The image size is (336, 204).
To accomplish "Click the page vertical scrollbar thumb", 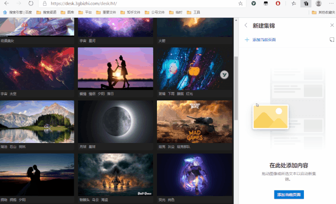I will 236,88.
